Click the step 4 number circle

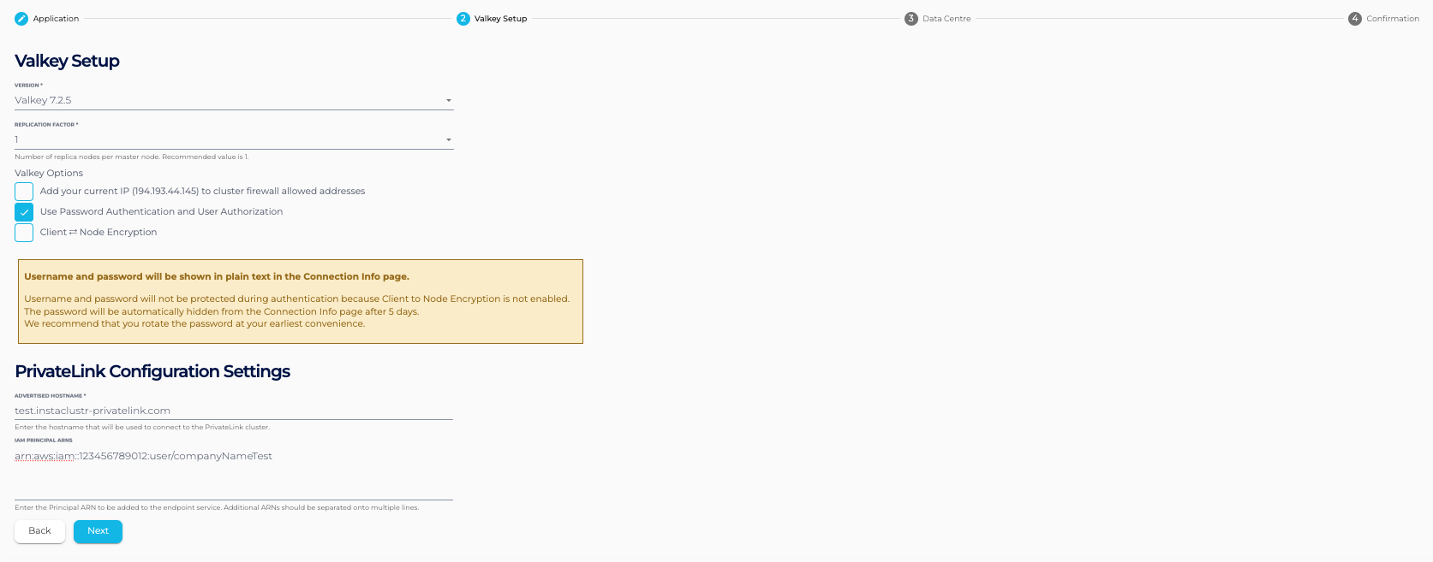point(1355,19)
